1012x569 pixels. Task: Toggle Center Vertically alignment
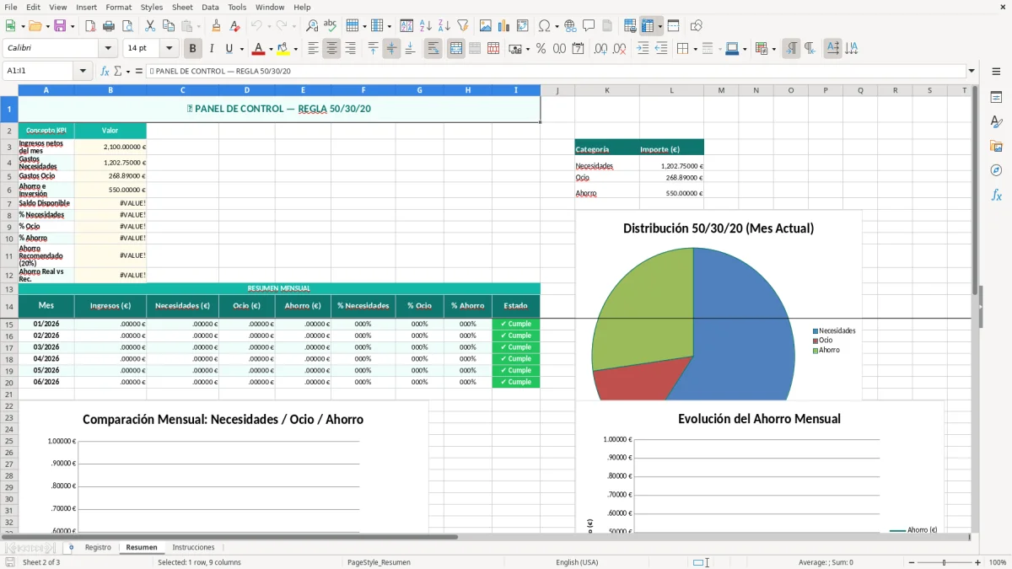(x=391, y=49)
